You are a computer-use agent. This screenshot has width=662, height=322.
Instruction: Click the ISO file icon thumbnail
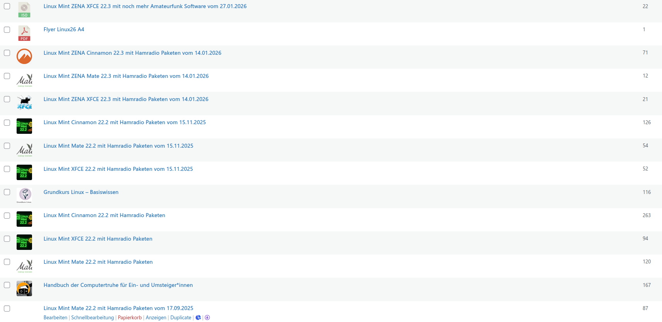tap(24, 10)
